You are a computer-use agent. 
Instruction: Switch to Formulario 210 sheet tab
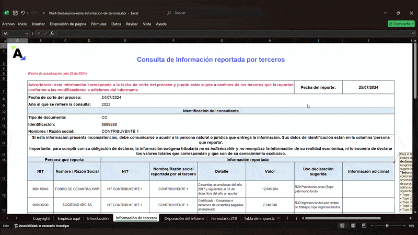tap(224, 218)
